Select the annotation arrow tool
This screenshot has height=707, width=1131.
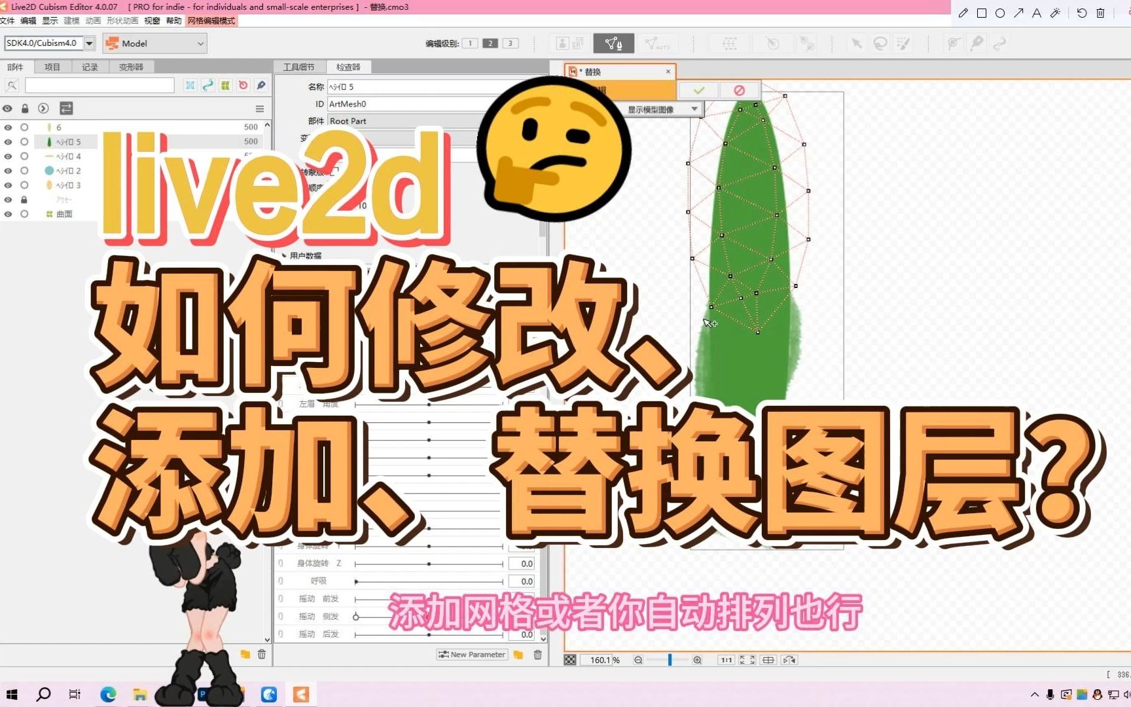(1018, 13)
